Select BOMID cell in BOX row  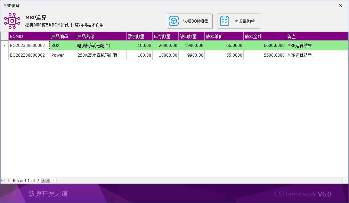point(29,46)
